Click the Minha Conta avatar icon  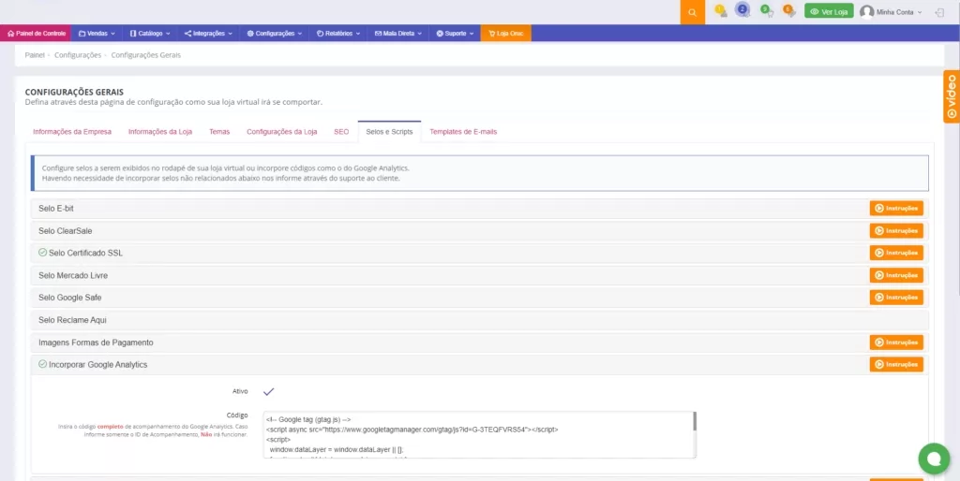[x=866, y=11]
